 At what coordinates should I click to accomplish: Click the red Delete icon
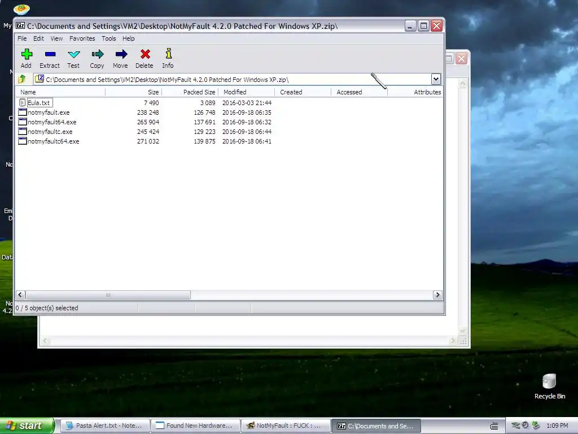point(145,54)
